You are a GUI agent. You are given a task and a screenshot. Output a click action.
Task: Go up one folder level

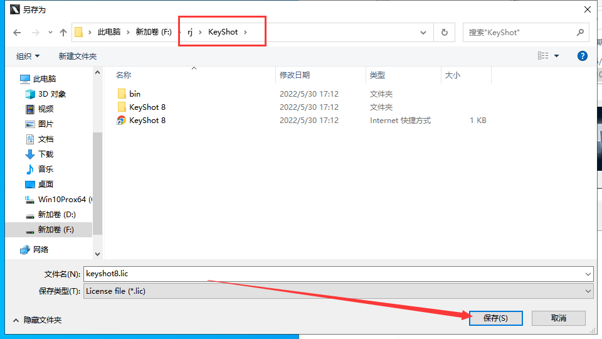tap(63, 33)
